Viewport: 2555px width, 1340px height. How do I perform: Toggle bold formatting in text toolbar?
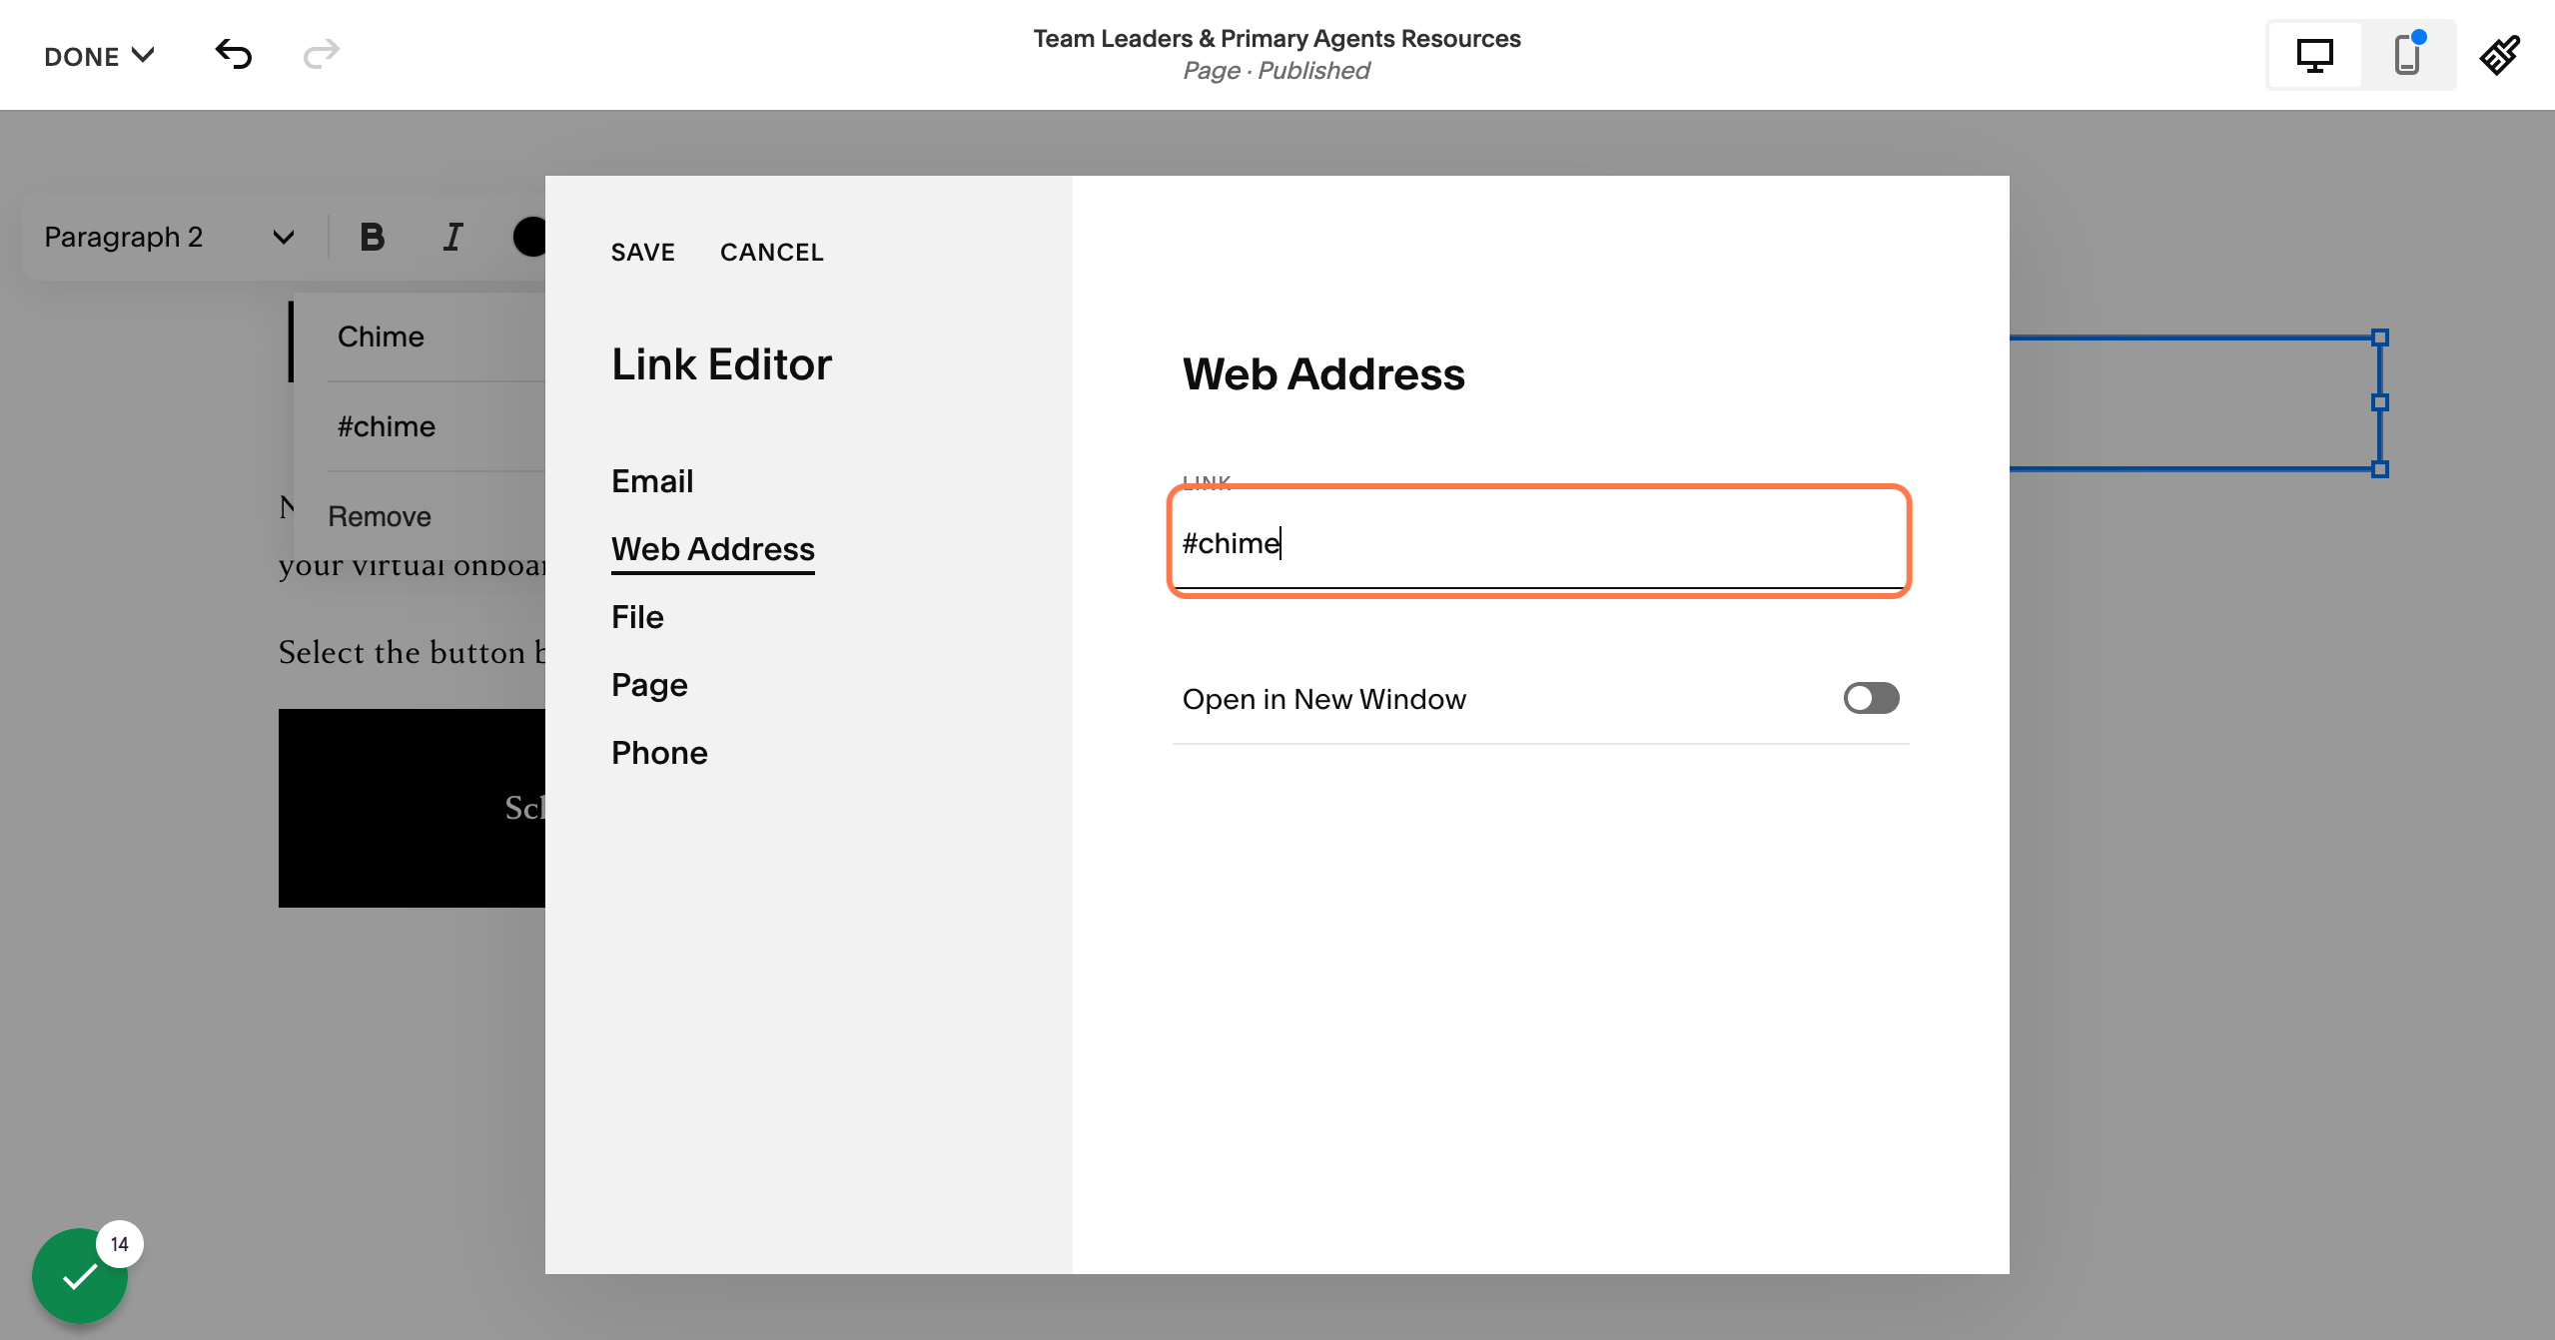click(x=373, y=238)
